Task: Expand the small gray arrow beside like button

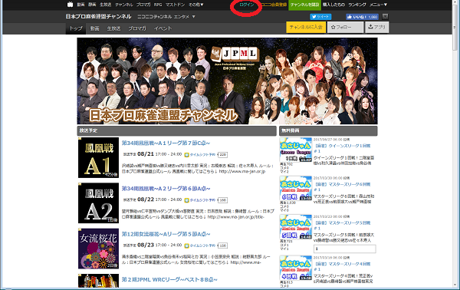Action: (386, 17)
